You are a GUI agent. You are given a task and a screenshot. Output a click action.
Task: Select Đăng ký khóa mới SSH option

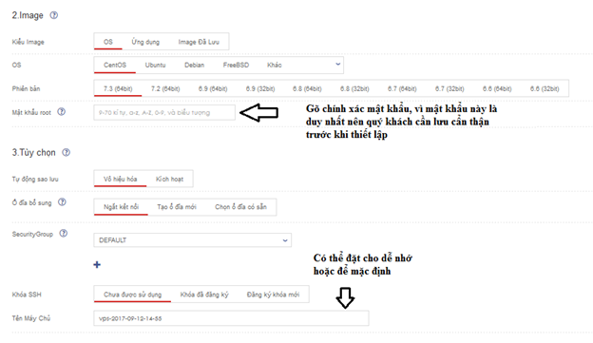pos(273,295)
